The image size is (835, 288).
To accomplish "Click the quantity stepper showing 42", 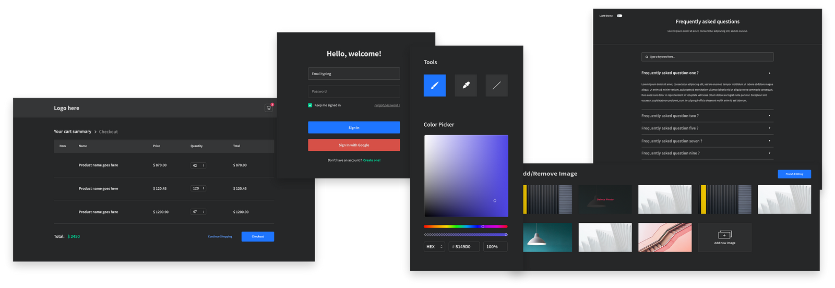I will click(198, 165).
